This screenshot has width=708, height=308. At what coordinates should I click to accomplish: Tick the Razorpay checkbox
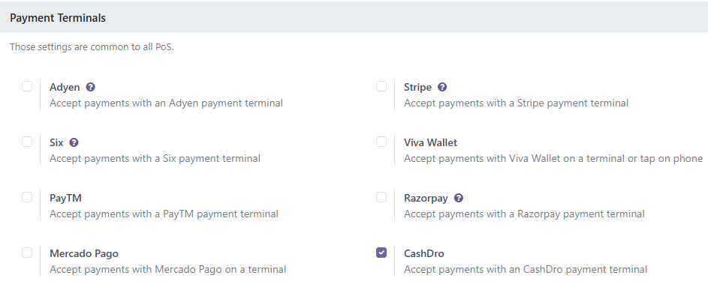[x=381, y=197]
